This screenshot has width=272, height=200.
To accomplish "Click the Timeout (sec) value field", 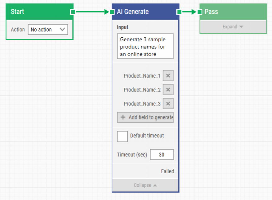I will [162, 155].
